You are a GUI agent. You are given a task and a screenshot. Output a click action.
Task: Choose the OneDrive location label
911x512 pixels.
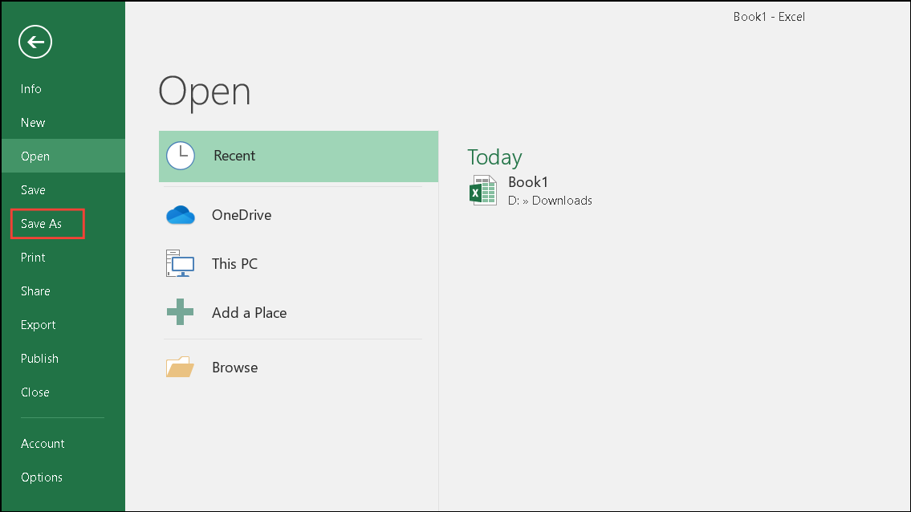click(x=242, y=215)
